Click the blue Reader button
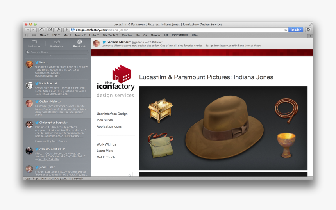This screenshot has height=210, width=336. coord(296,30)
